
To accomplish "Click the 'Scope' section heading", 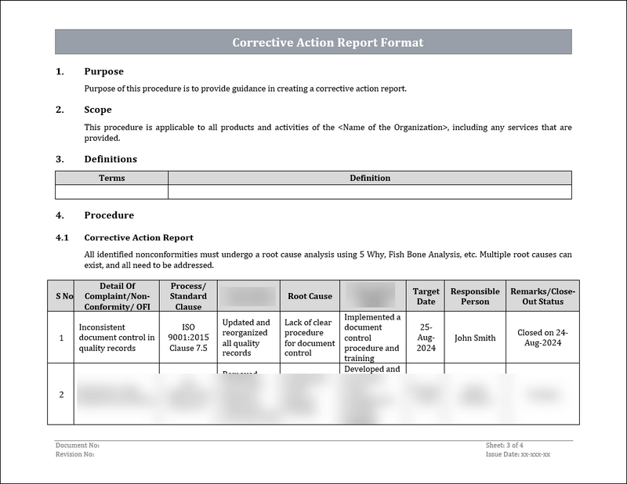I will click(x=97, y=110).
